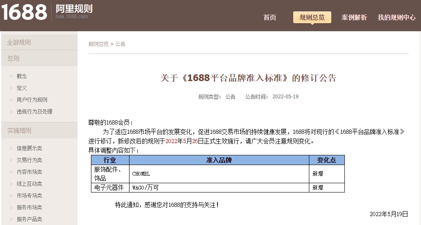This screenshot has width=421, height=225.
Task: Click the WAGO/万可 brand cell
Action: pos(219,188)
